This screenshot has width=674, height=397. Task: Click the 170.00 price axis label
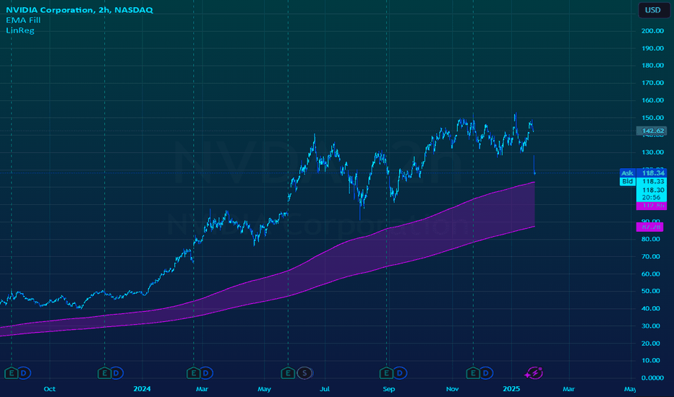[652, 83]
